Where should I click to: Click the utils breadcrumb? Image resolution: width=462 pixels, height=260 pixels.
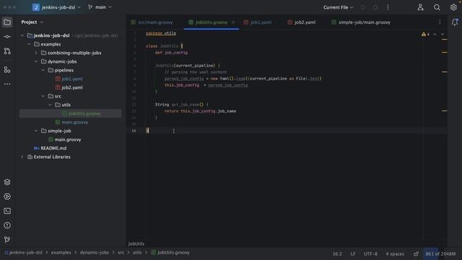(x=137, y=253)
